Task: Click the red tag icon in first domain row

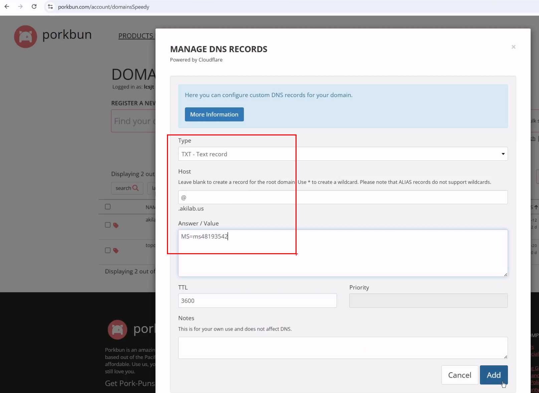Action: click(116, 225)
